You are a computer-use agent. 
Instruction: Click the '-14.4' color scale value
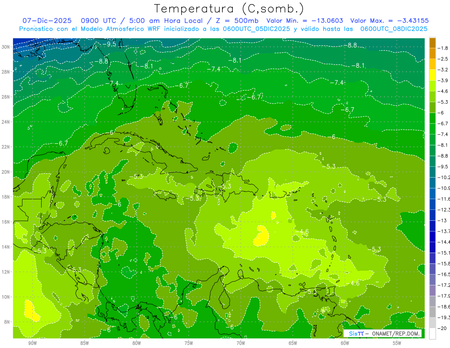click(444, 242)
